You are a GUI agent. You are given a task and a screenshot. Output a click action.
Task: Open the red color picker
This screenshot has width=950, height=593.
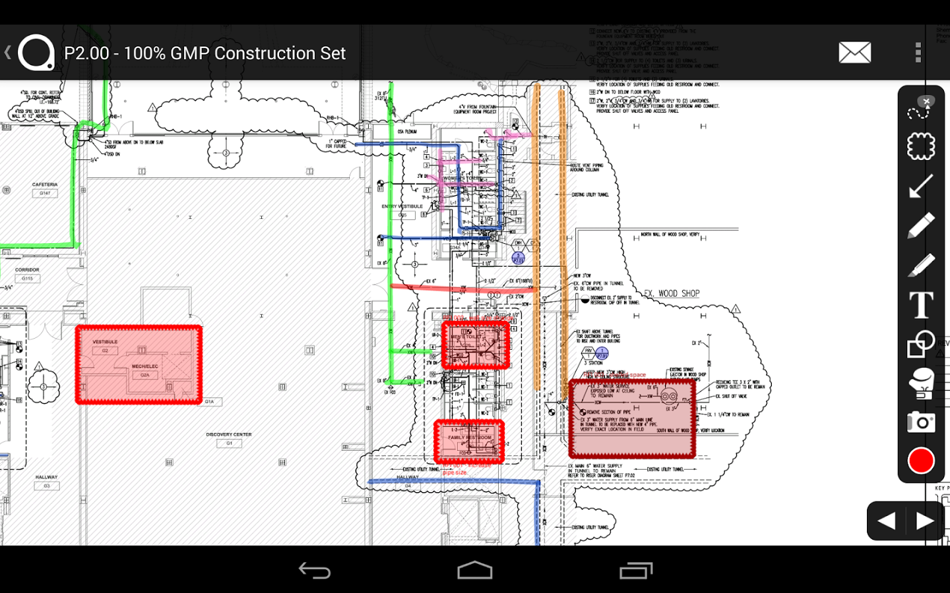click(x=921, y=461)
